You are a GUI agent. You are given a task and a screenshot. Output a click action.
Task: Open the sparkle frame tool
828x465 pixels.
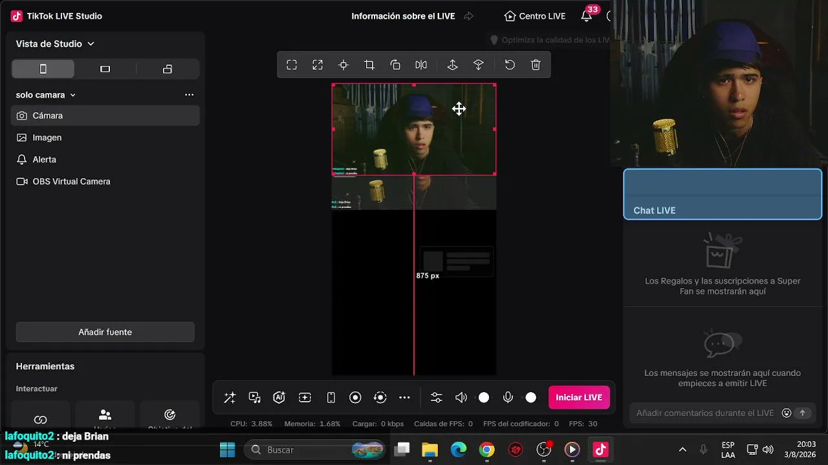pos(305,398)
